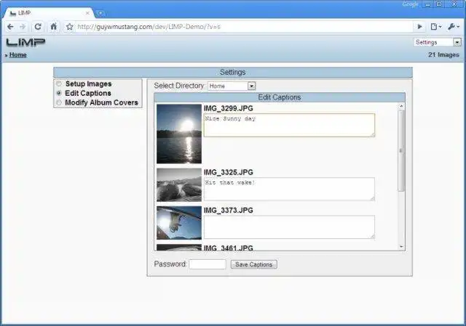Screen dimensions: 466x326
Task: Click the IMG_3325.JPG filename text
Action: (x=228, y=172)
